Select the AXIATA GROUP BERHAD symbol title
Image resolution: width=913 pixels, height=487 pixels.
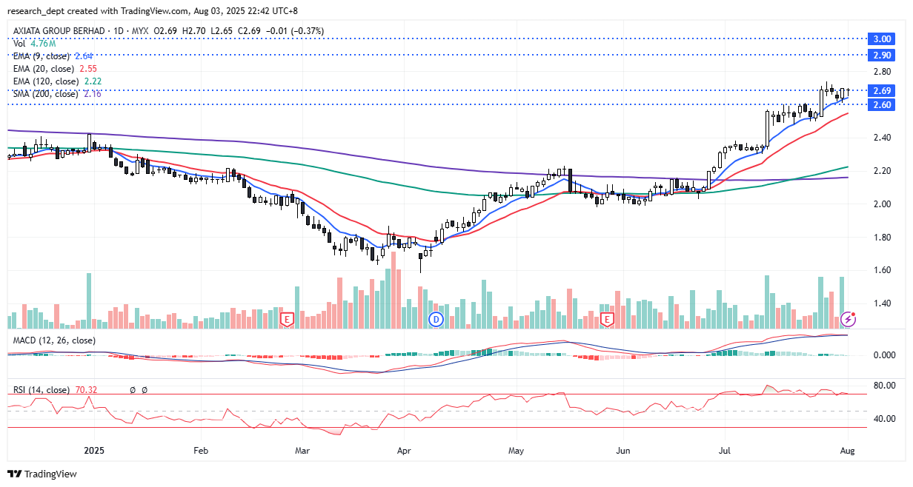(x=57, y=31)
